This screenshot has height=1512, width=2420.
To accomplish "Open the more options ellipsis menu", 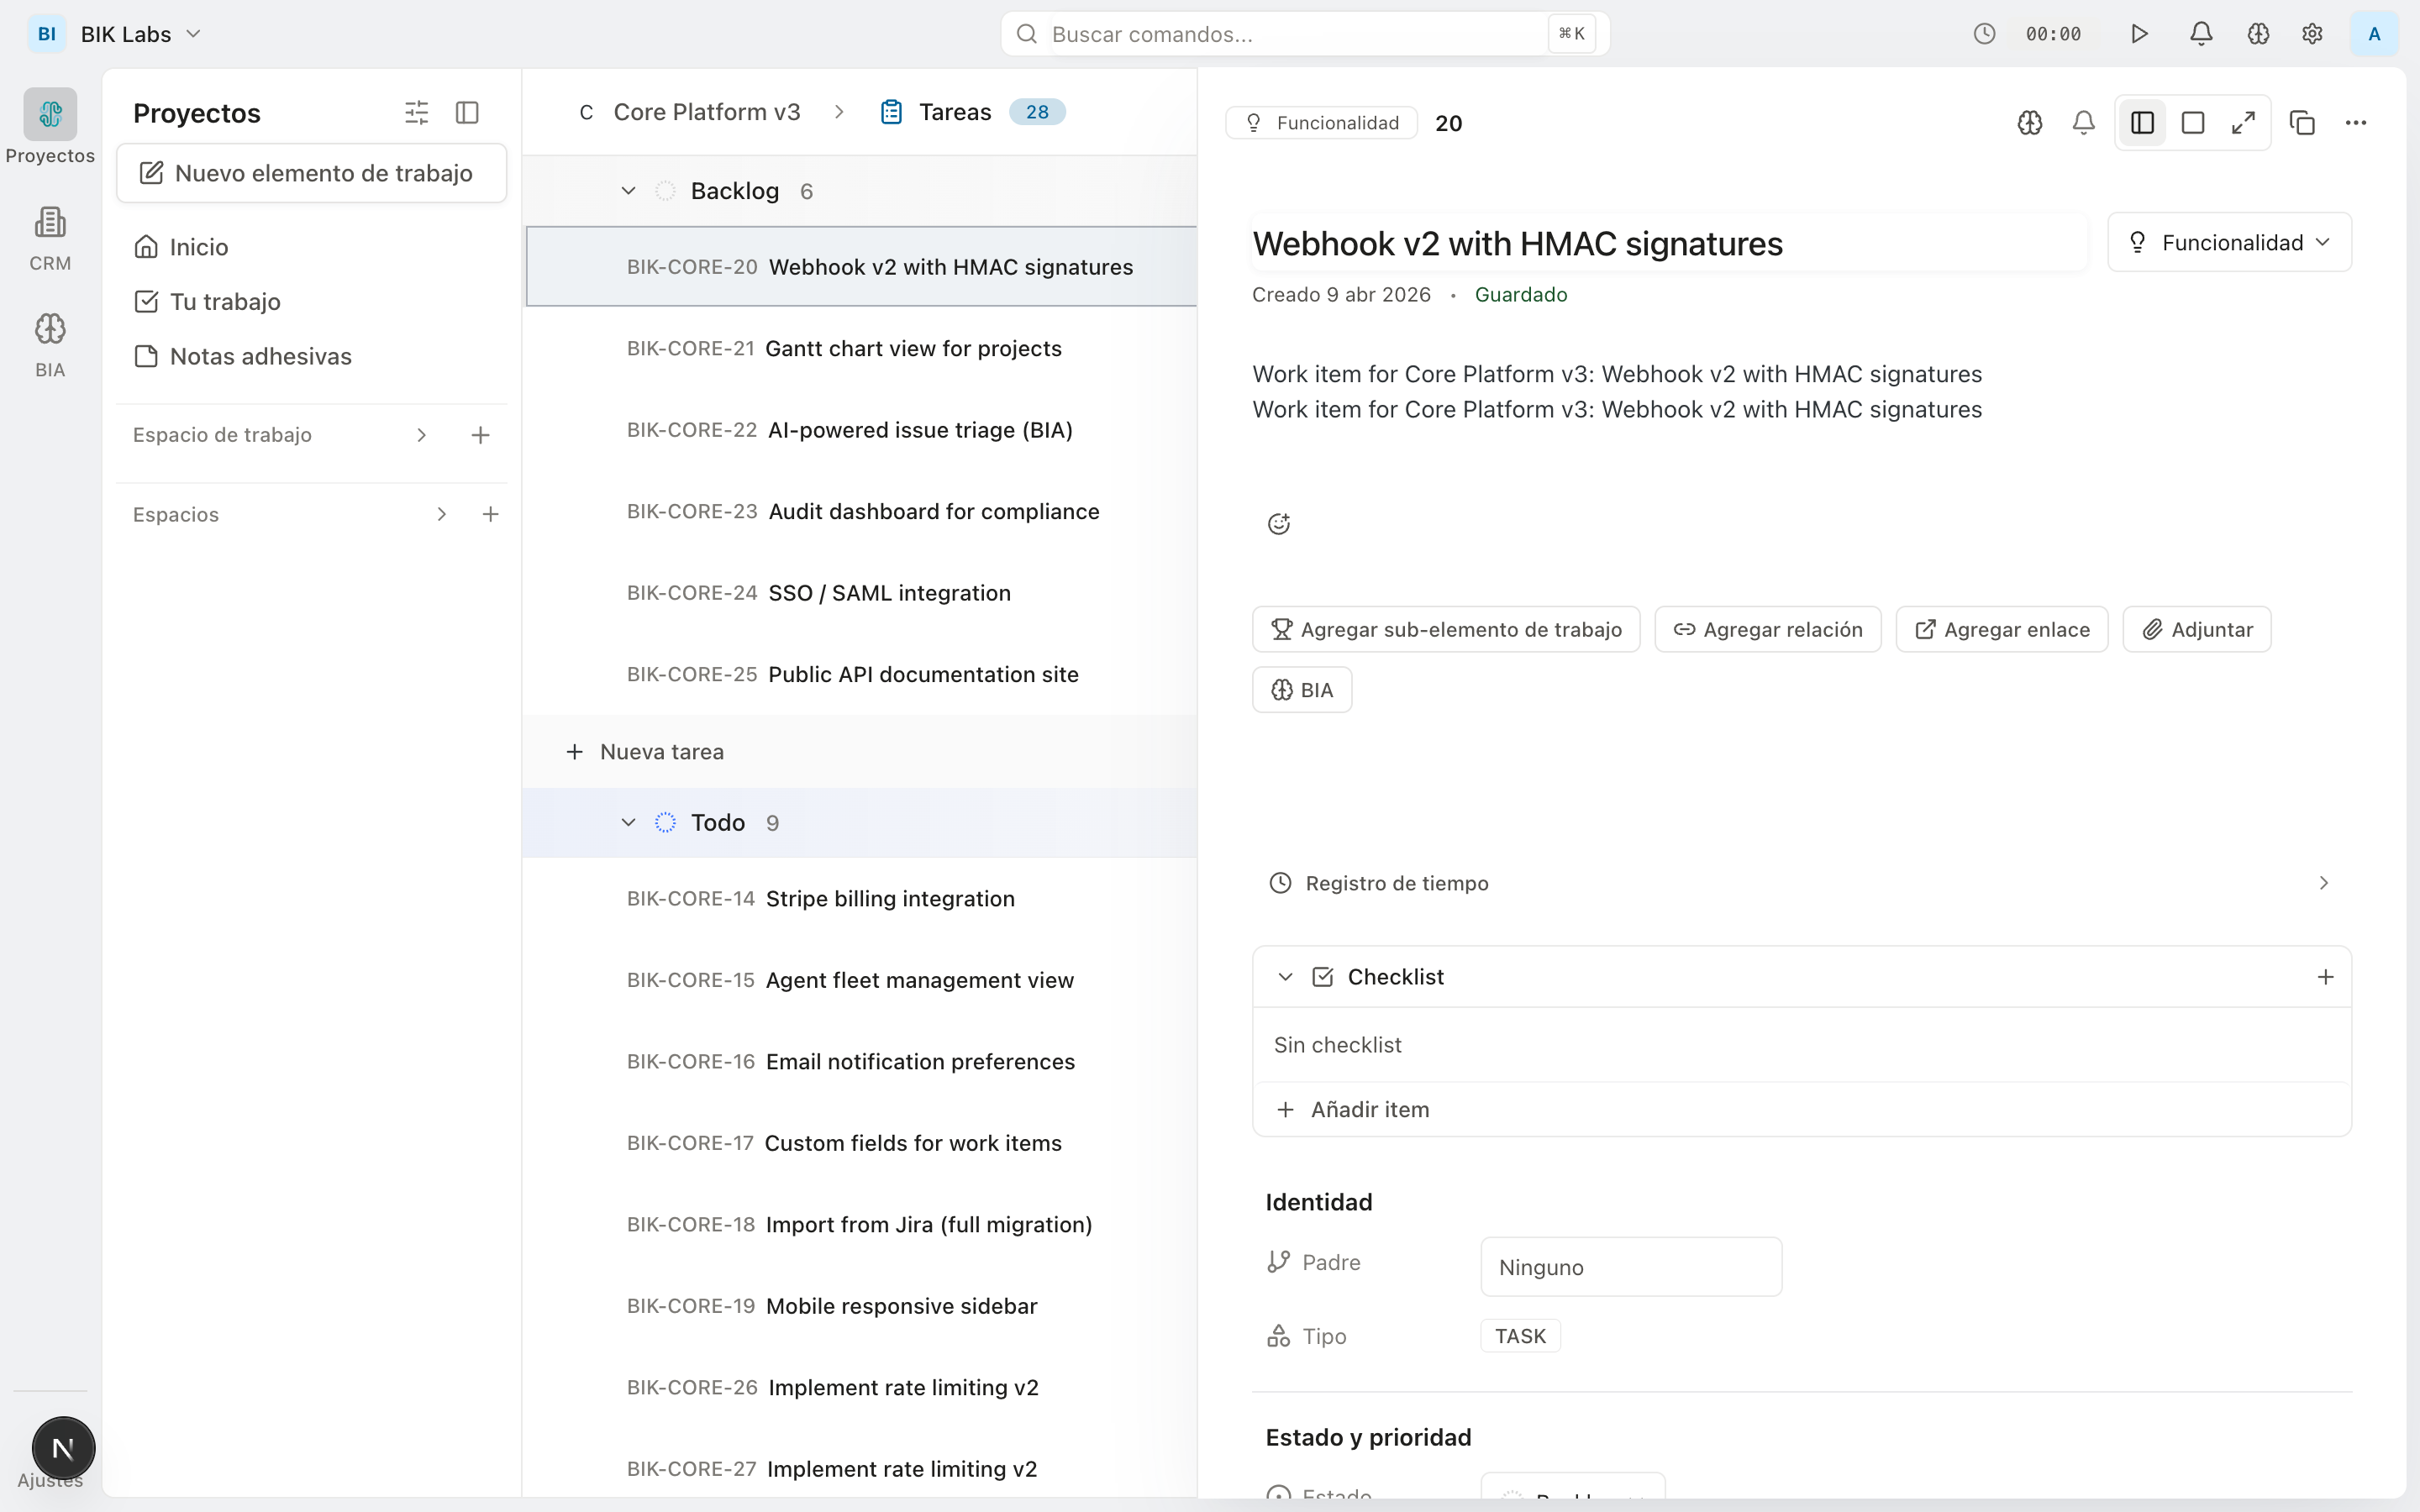I will (2356, 123).
